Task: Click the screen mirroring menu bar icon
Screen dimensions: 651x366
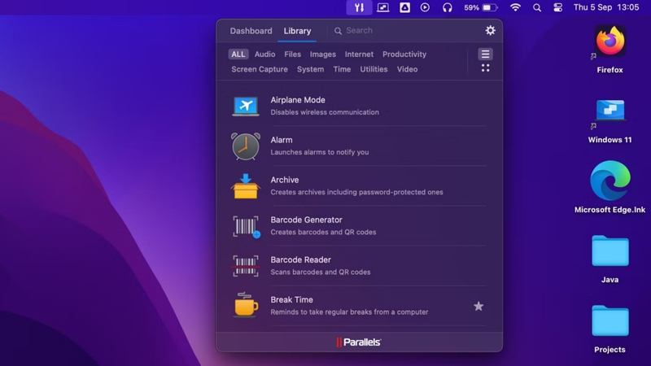Action: pos(382,7)
